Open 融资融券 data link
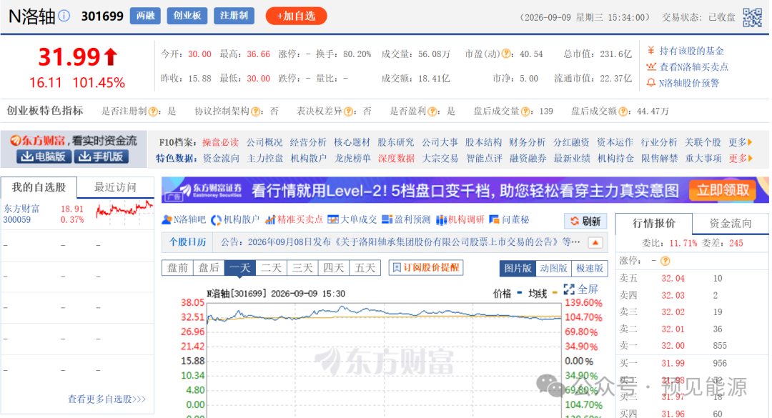772x418 pixels. pyautogui.click(x=528, y=159)
